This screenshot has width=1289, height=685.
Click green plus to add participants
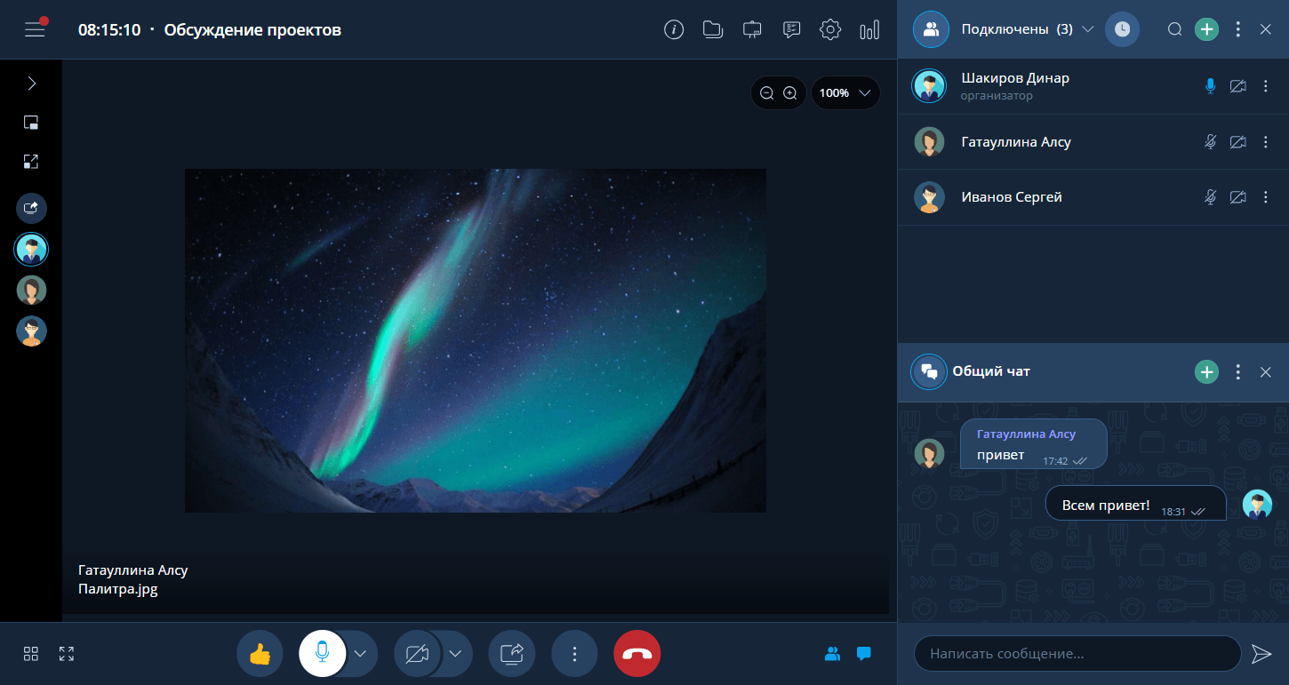tap(1205, 29)
